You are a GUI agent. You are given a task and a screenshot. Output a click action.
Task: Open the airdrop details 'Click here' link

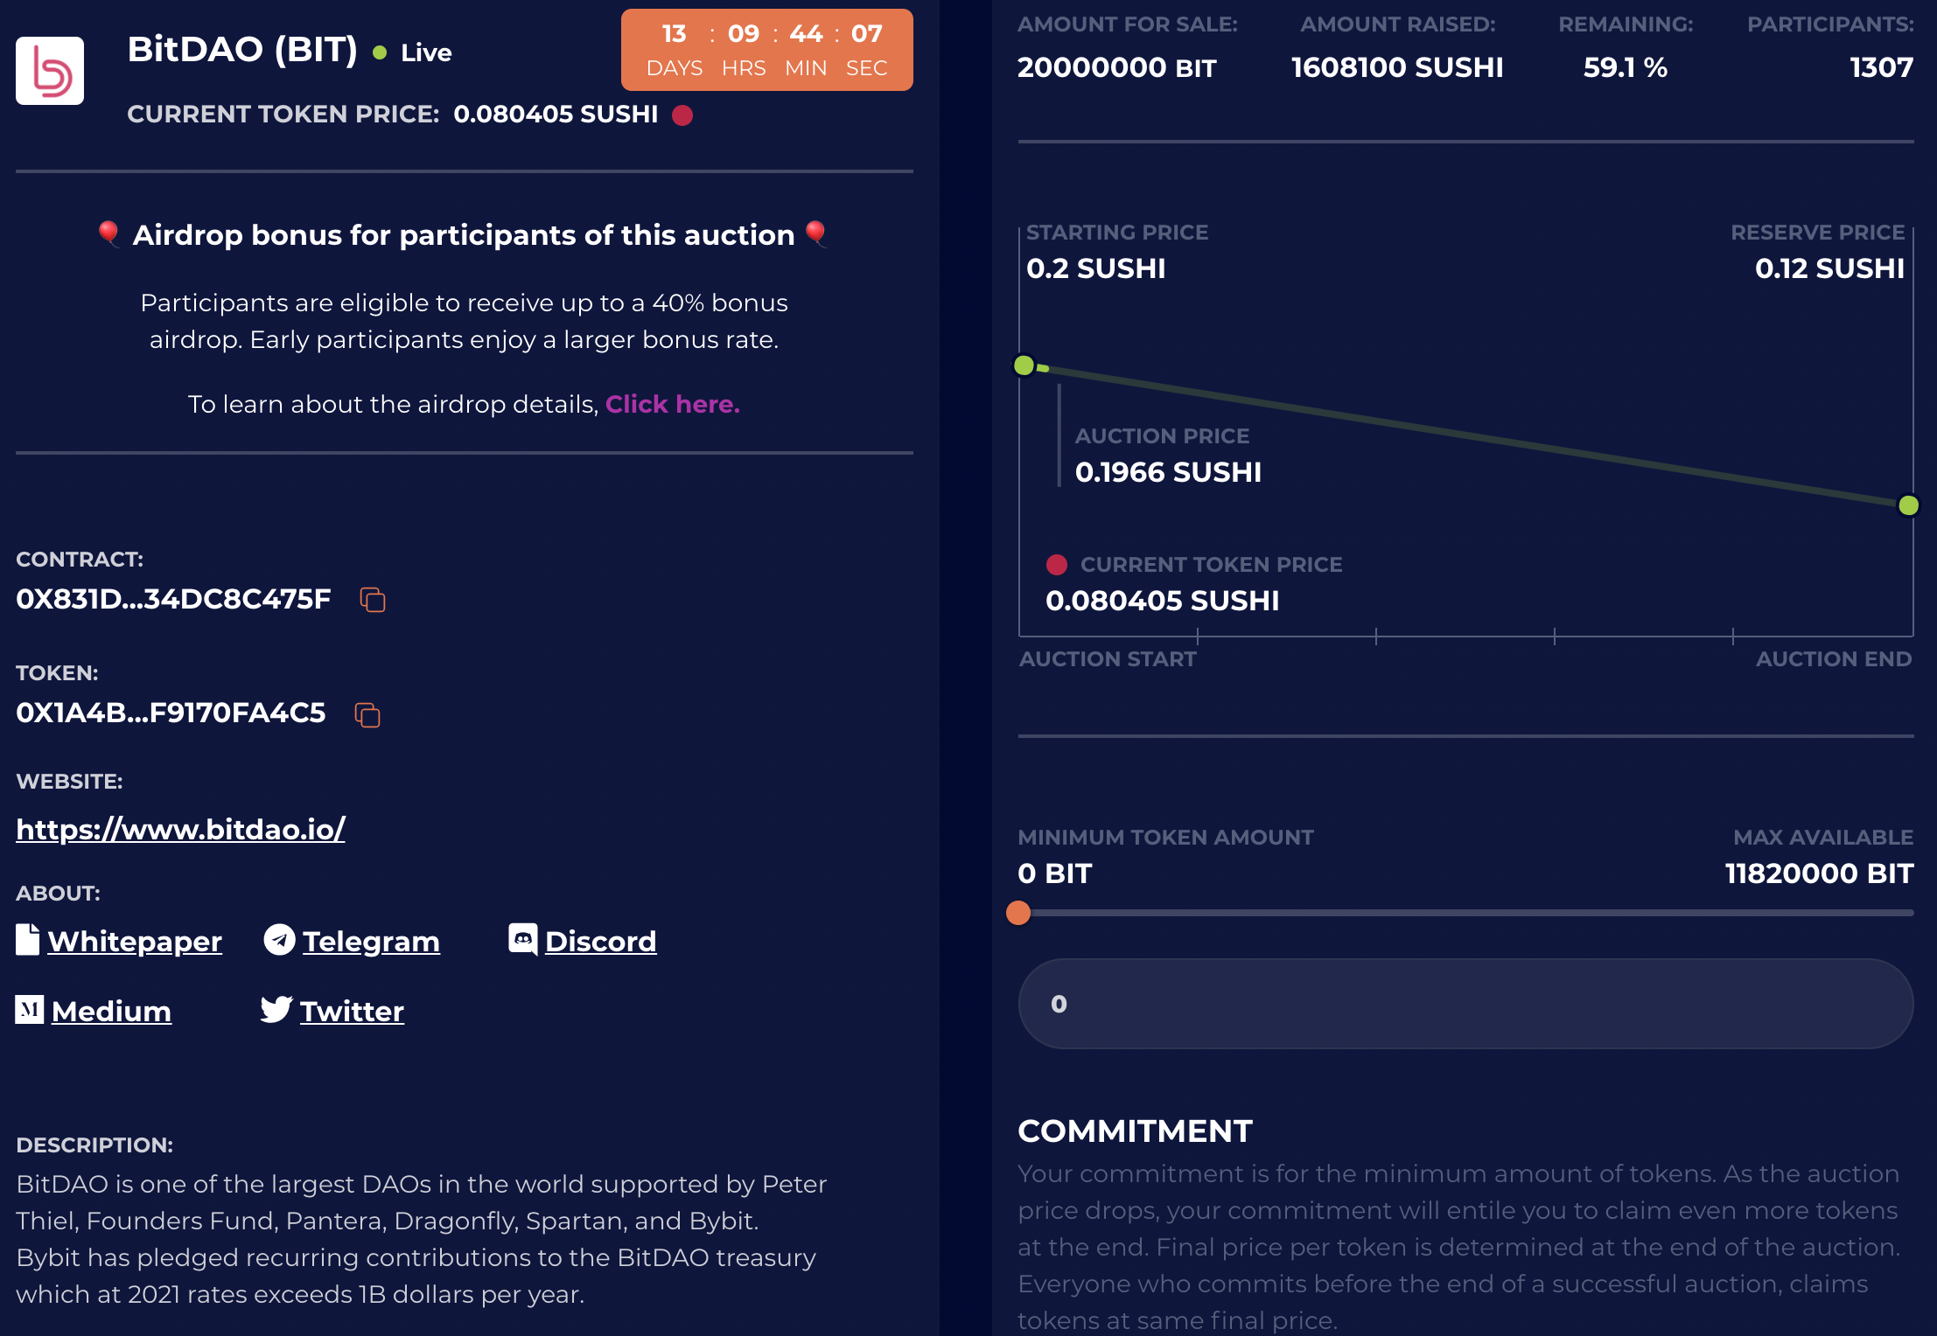[672, 404]
